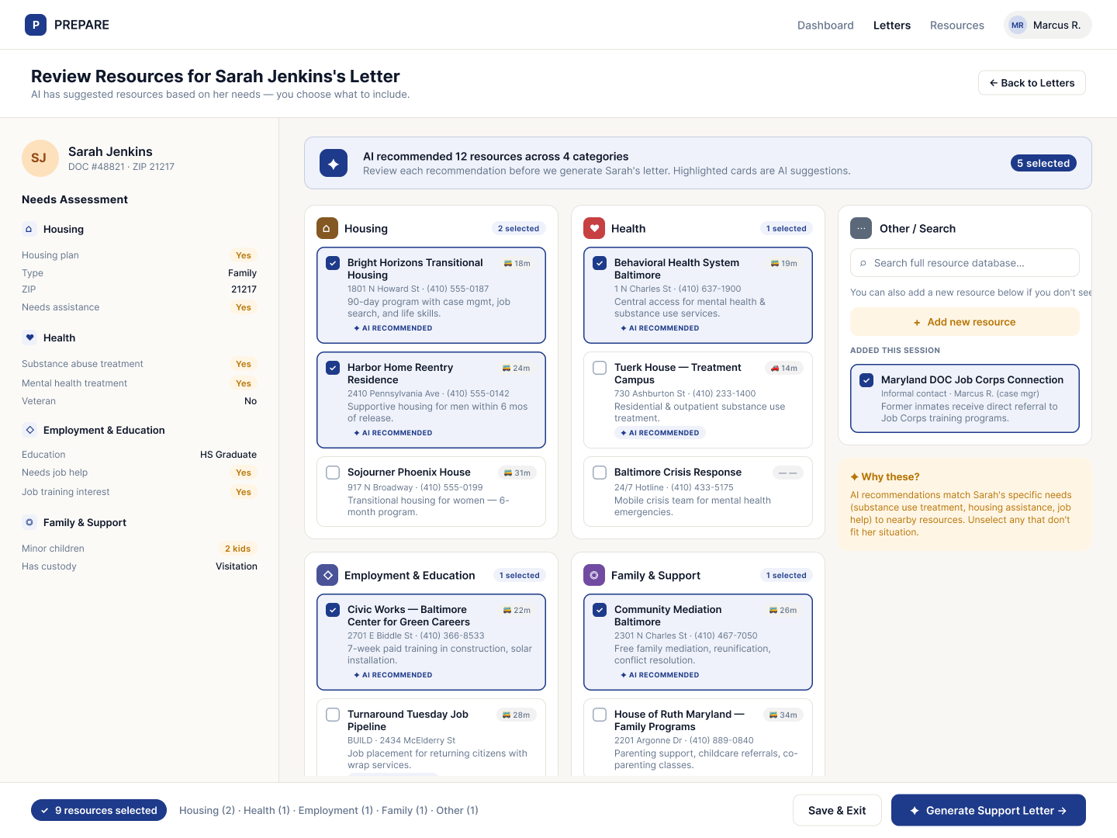Go Back to Letters
Screen dimensions: 1117x838
1032,83
